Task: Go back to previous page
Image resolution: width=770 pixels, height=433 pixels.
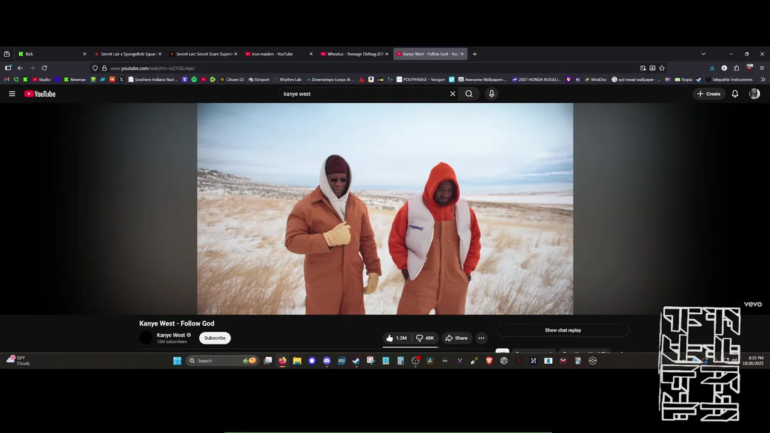Action: (20, 68)
